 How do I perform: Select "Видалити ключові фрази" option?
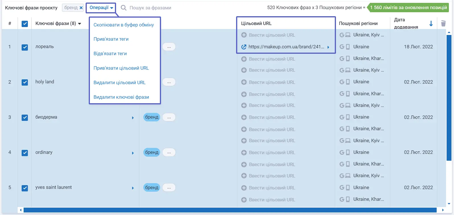[x=121, y=97]
